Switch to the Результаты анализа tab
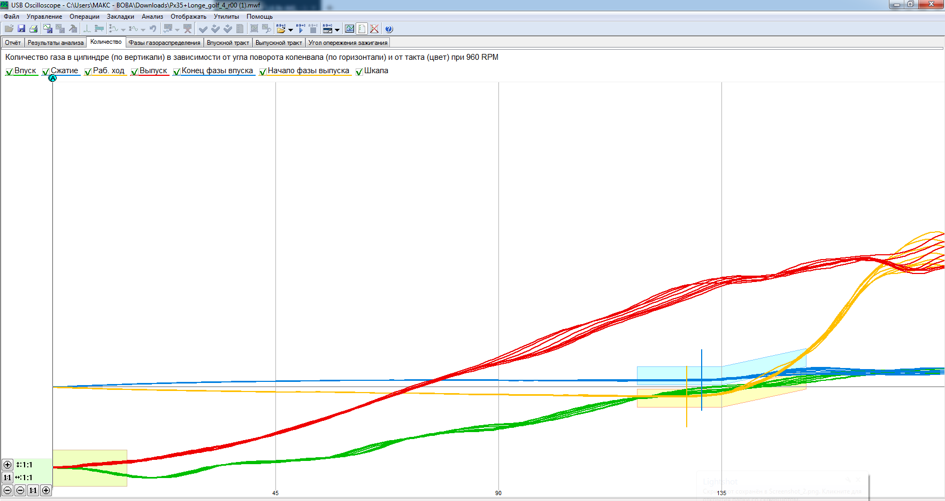Screen dimensions: 945x501 [56, 43]
